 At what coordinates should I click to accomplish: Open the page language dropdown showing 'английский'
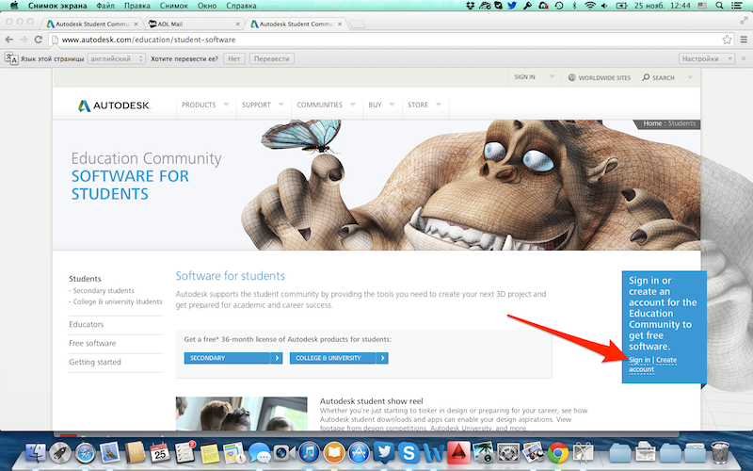tap(116, 58)
